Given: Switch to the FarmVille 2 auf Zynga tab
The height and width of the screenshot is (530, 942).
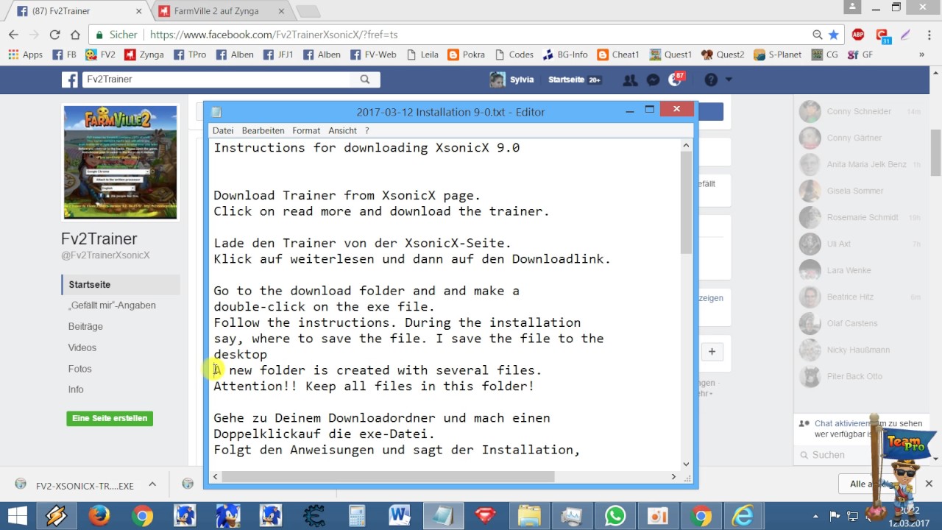Looking at the screenshot, I should coord(222,11).
